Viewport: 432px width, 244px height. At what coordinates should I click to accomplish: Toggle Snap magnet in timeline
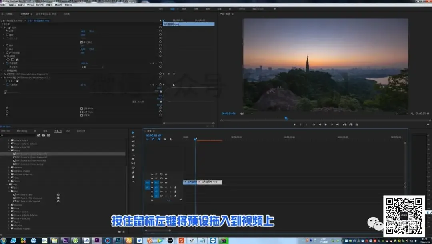coord(153,139)
